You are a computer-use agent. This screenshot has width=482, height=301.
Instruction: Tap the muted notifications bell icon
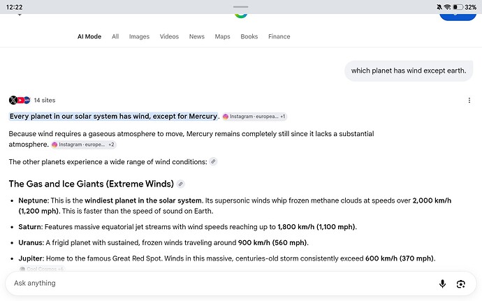[x=439, y=7]
